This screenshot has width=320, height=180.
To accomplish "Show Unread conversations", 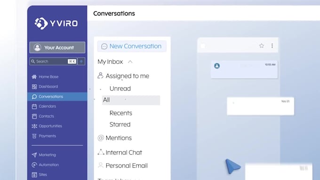I will (120, 89).
